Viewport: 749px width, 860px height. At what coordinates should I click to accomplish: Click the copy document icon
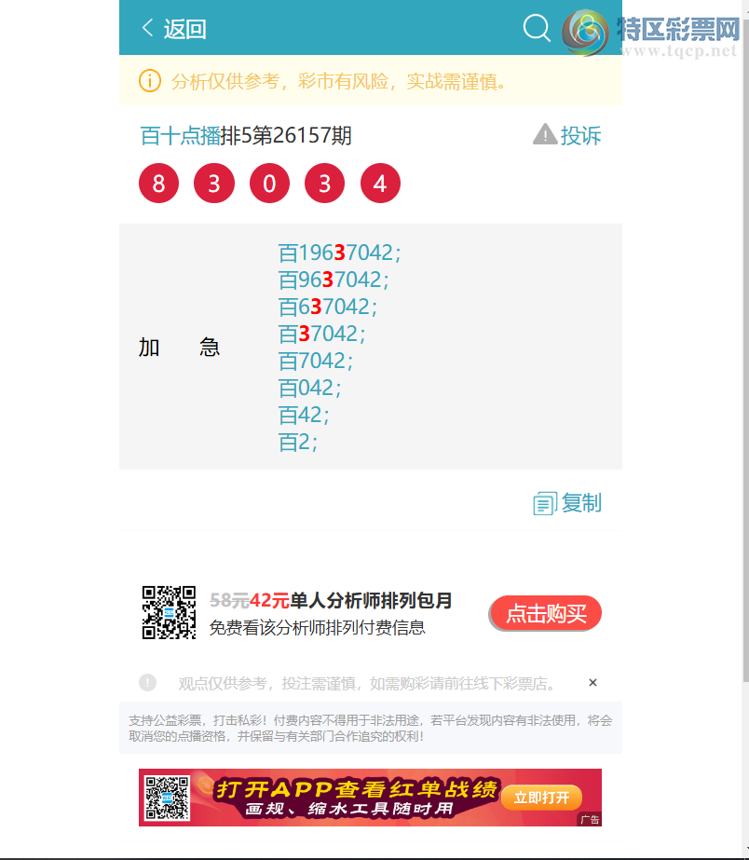[544, 503]
